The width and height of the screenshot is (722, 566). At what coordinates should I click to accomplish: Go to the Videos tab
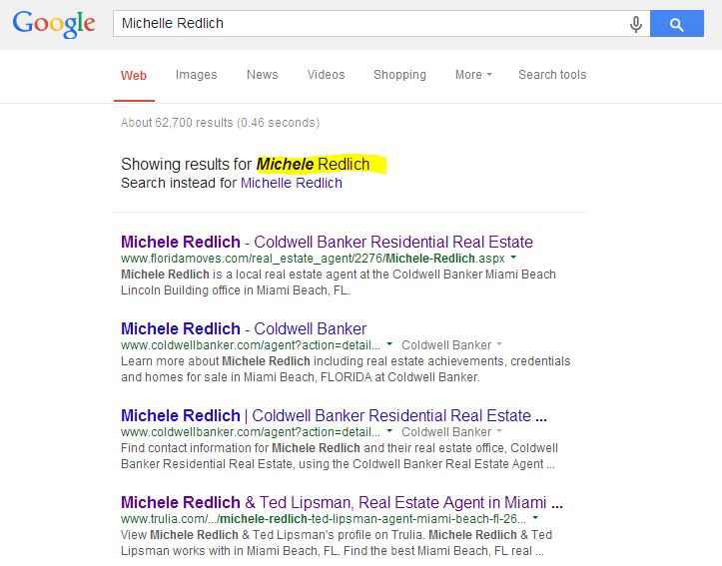pos(326,75)
